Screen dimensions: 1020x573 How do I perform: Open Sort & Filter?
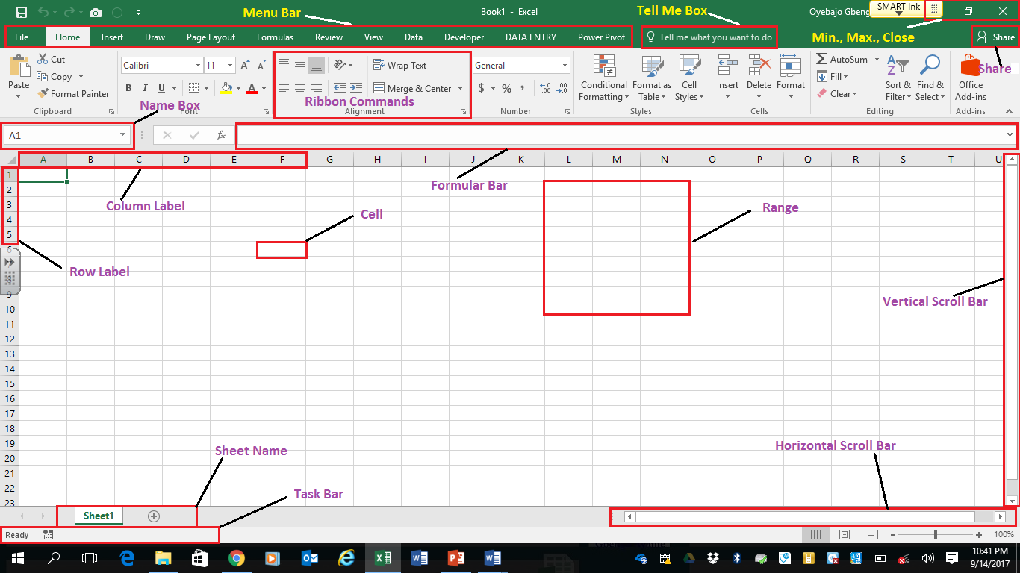(x=898, y=78)
